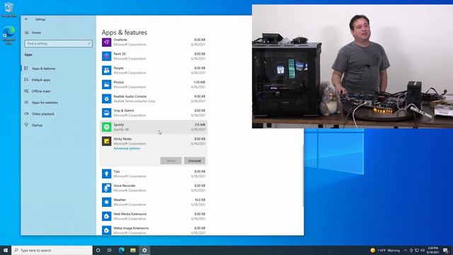Click the OneNote app name

120,40
